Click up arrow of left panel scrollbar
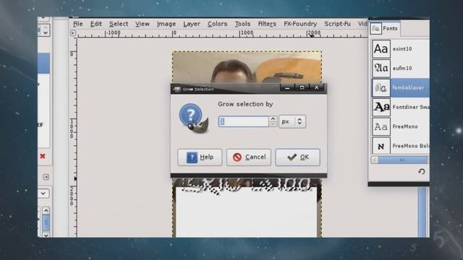This screenshot has height=260, width=463. pos(46,210)
